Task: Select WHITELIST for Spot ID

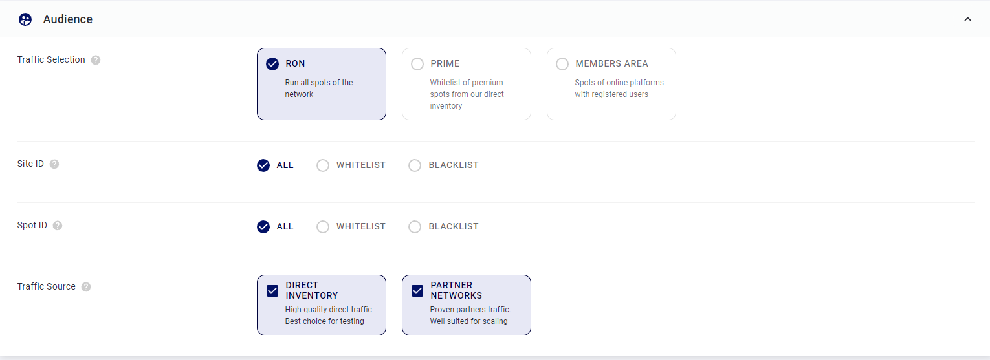Action: (351, 226)
